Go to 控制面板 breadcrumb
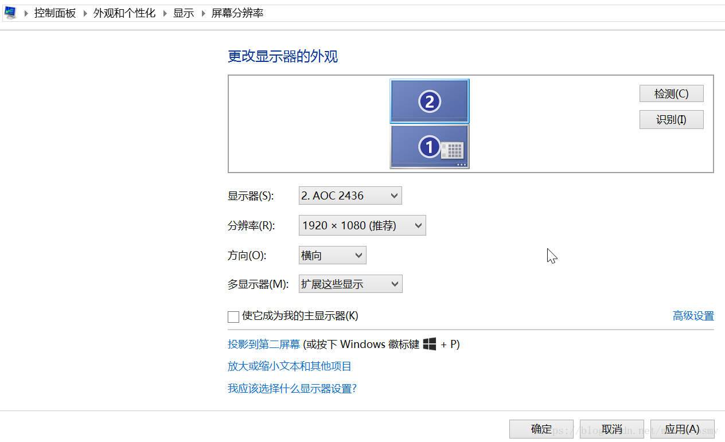The width and height of the screenshot is (725, 442). click(x=55, y=13)
